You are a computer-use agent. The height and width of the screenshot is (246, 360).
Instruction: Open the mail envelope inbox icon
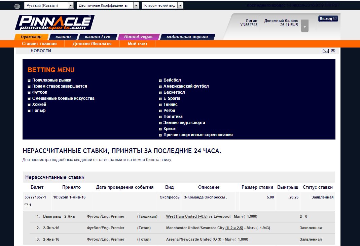pos(326,51)
